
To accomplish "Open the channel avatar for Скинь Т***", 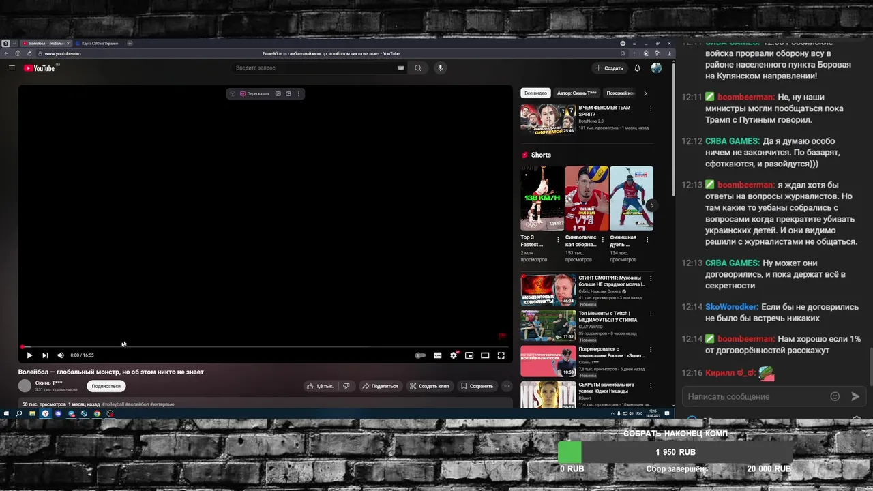I will point(25,386).
